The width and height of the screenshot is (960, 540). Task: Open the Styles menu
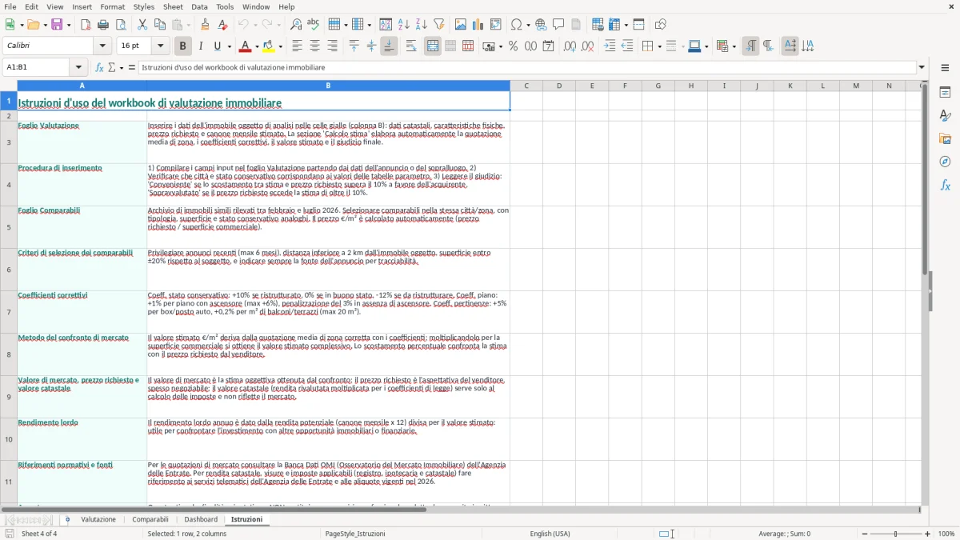[x=144, y=6]
